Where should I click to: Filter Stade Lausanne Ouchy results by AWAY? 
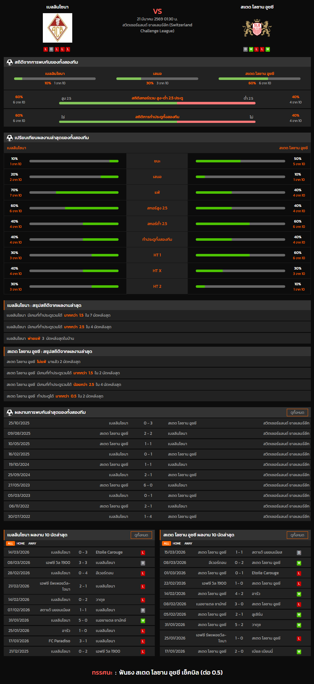pos(188,544)
